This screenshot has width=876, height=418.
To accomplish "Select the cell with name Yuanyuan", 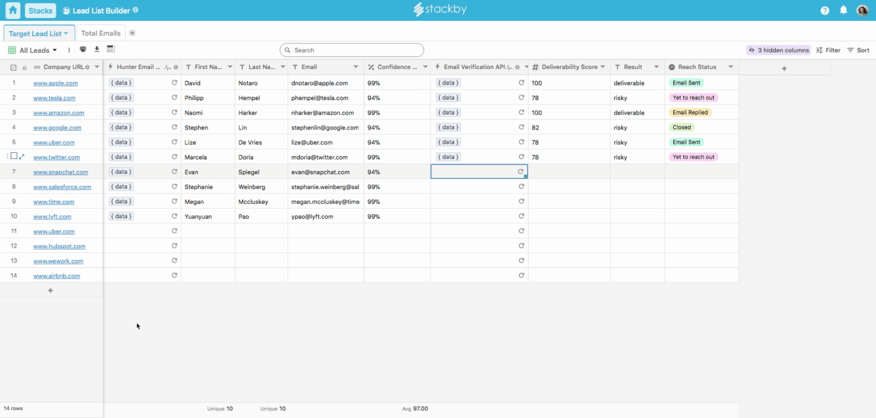I will point(208,217).
